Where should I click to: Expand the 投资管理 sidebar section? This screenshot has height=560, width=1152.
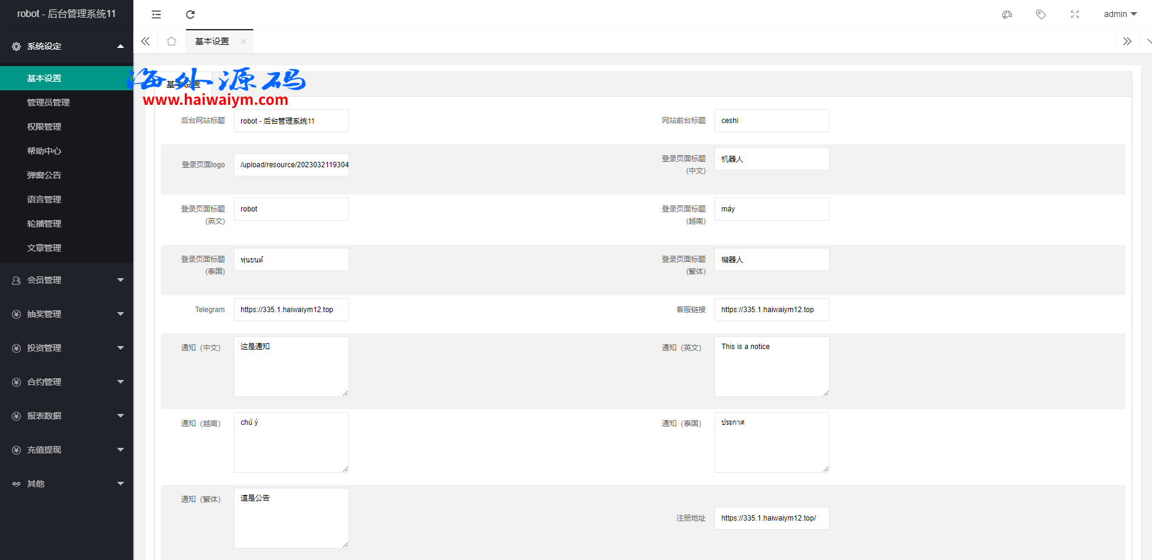(67, 348)
